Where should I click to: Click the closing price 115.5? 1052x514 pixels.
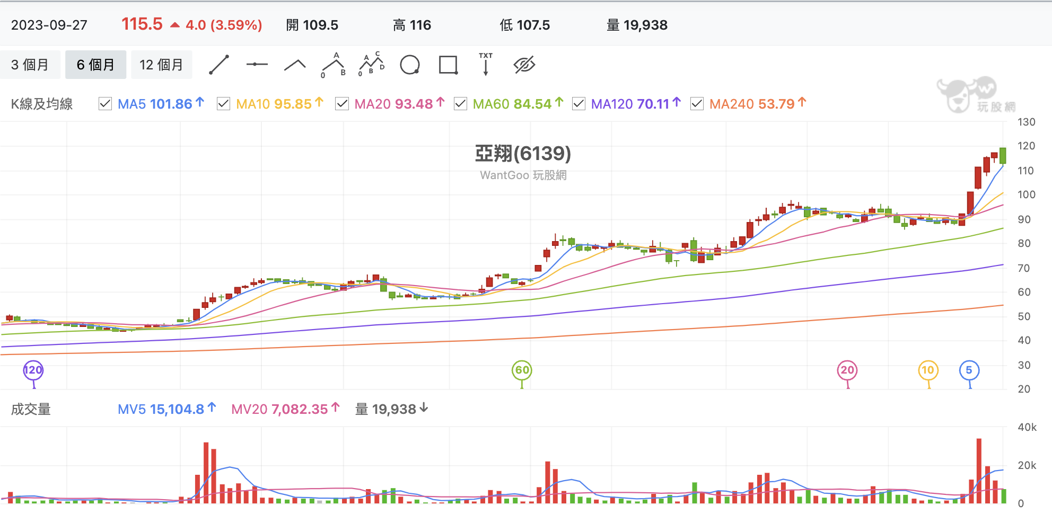pyautogui.click(x=142, y=24)
